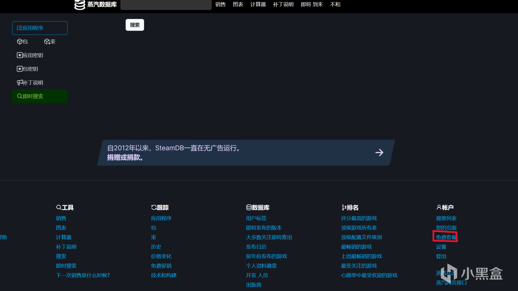Open footer 计算器 link under 工具
The width and height of the screenshot is (518, 291).
click(x=64, y=237)
